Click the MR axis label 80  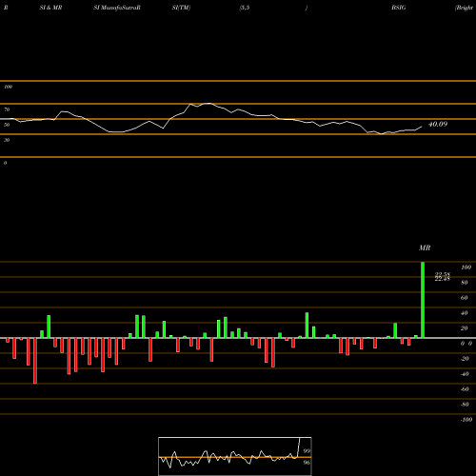465,283
